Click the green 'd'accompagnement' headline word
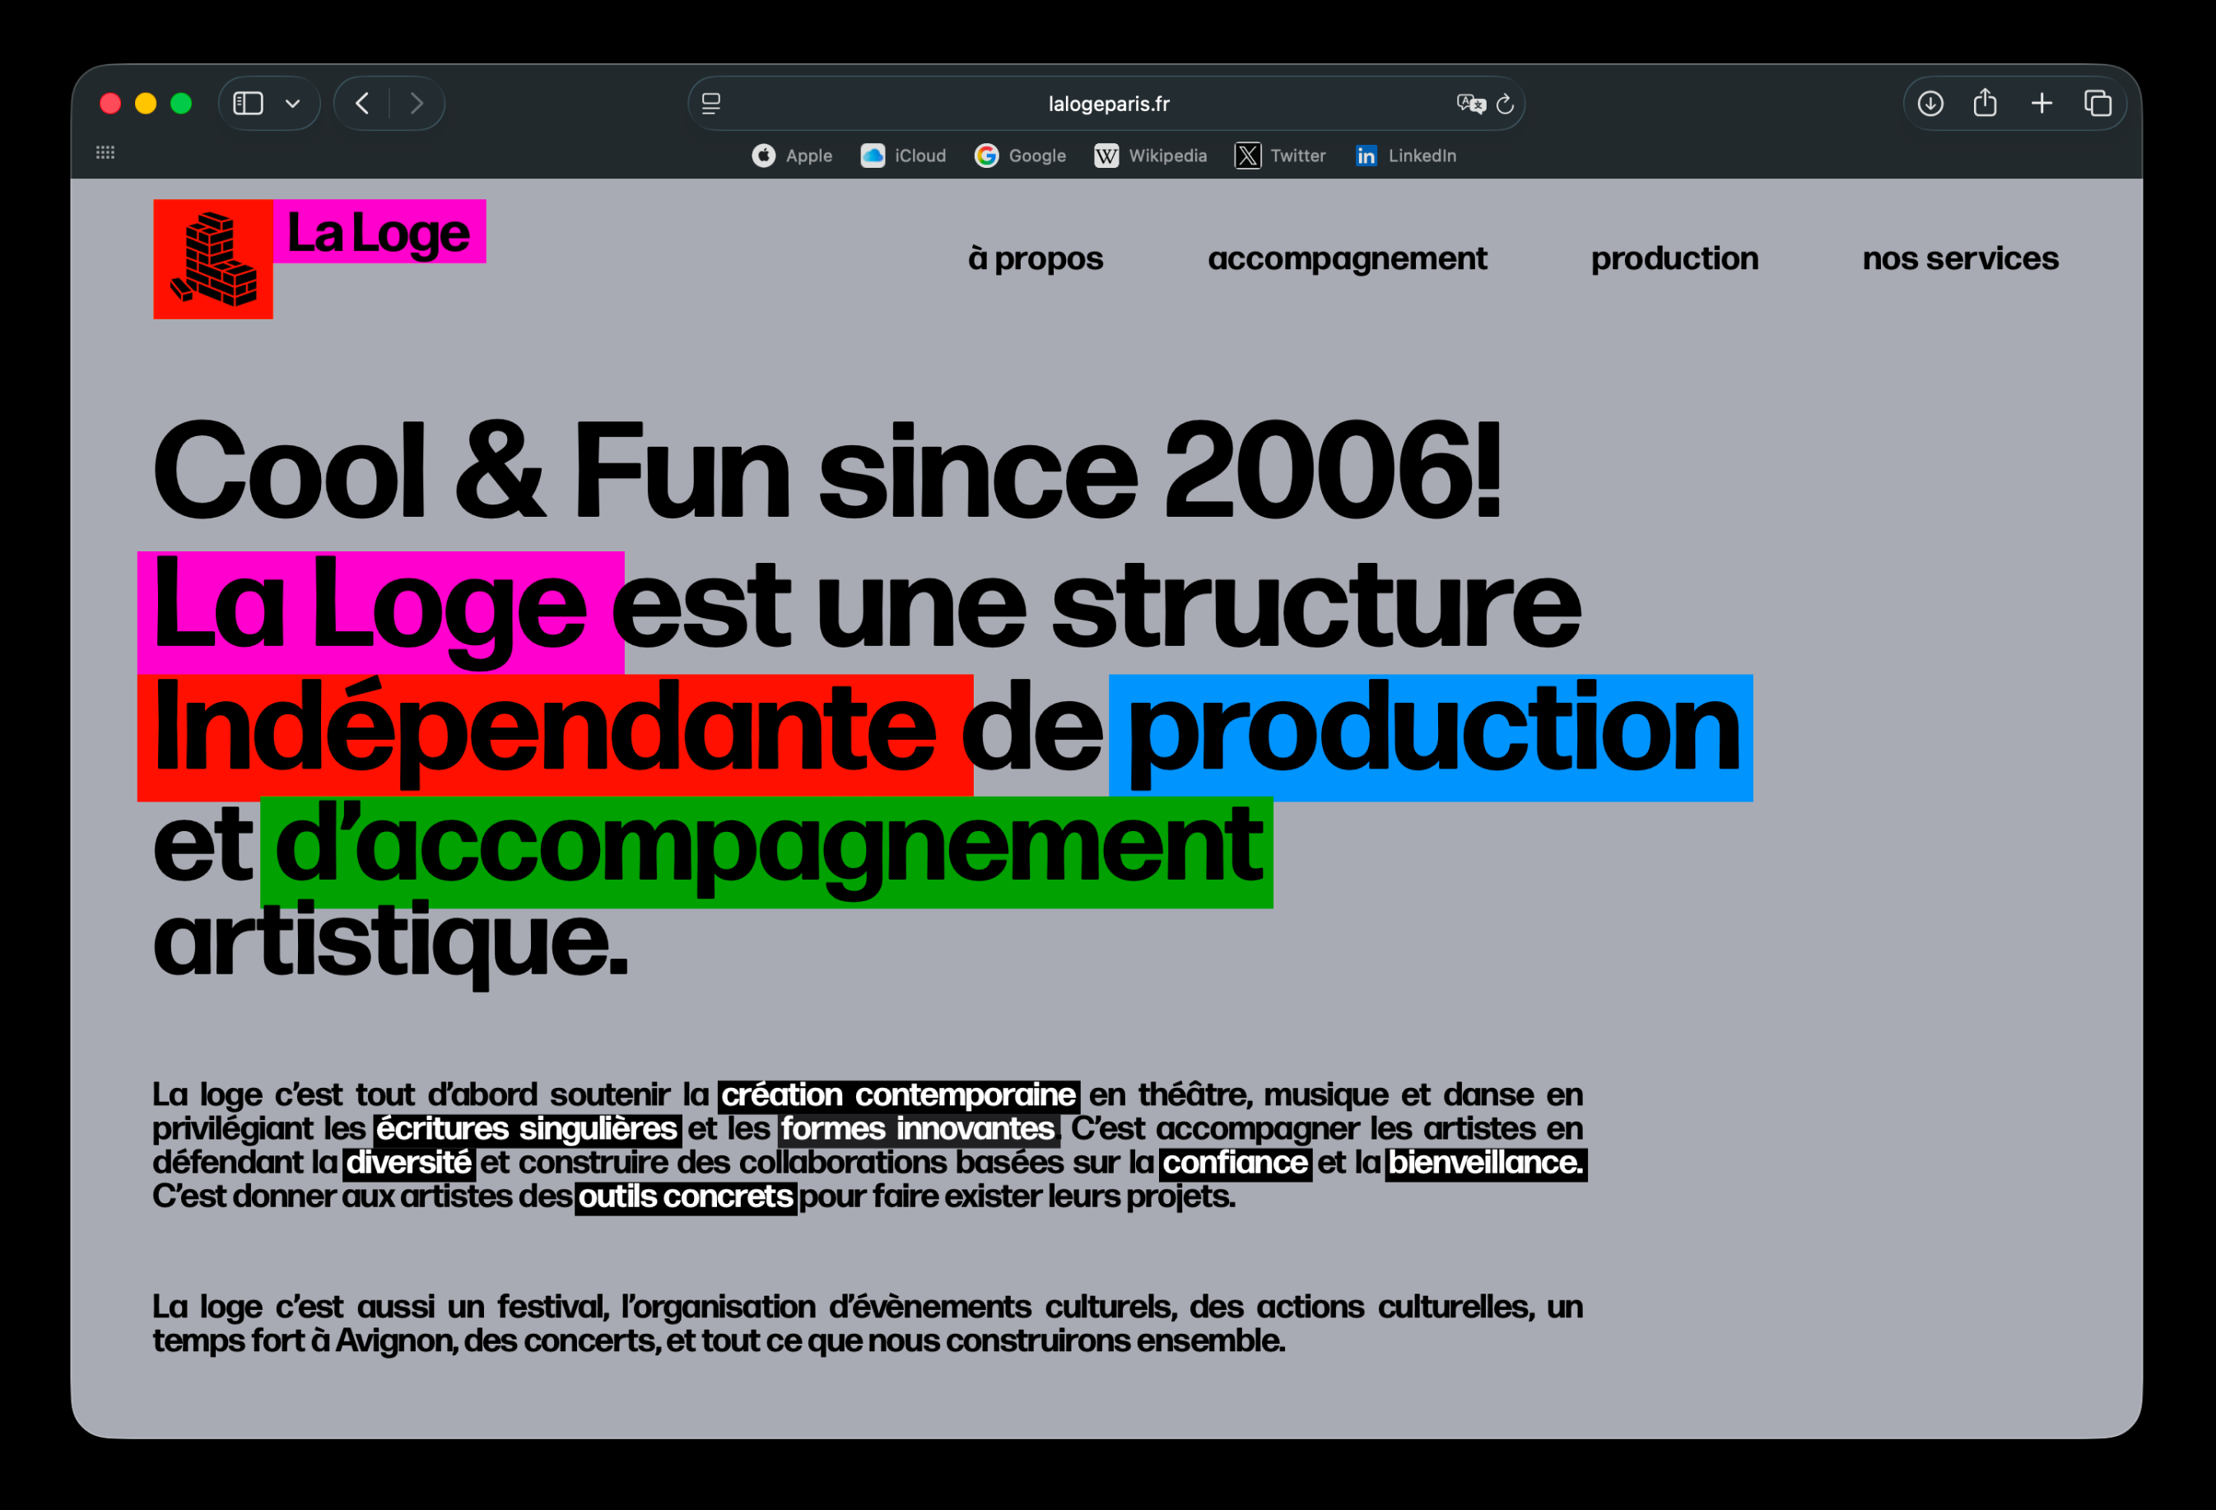The image size is (2216, 1510). point(766,852)
